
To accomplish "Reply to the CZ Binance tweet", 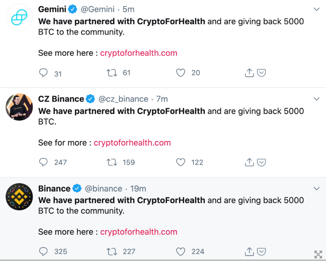I will [43, 162].
